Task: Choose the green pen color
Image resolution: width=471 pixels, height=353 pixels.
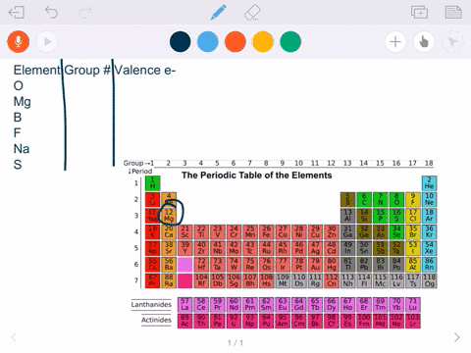Action: click(x=290, y=42)
